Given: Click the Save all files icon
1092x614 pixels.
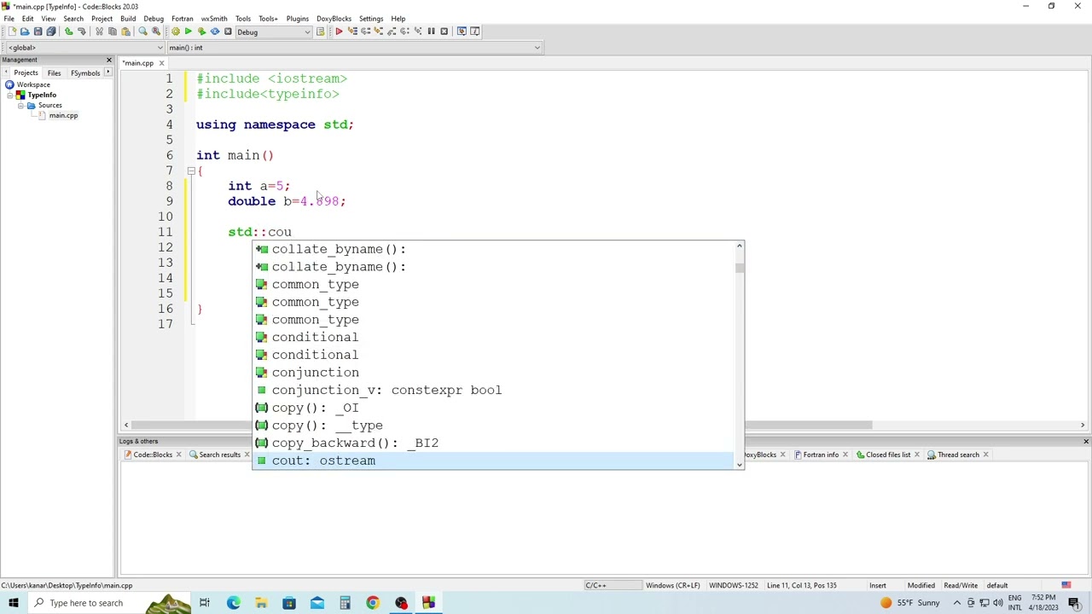Looking at the screenshot, I should [50, 32].
